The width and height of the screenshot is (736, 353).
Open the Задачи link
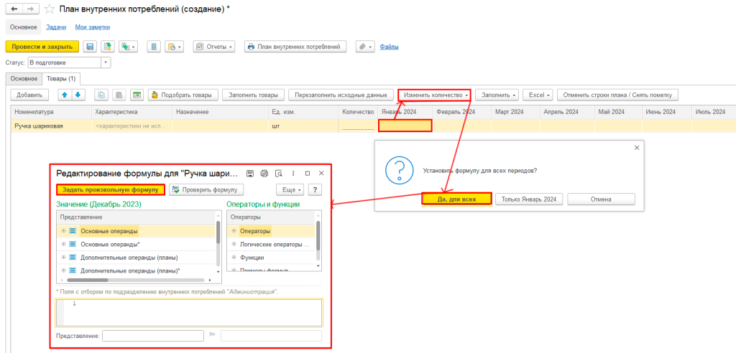point(56,27)
